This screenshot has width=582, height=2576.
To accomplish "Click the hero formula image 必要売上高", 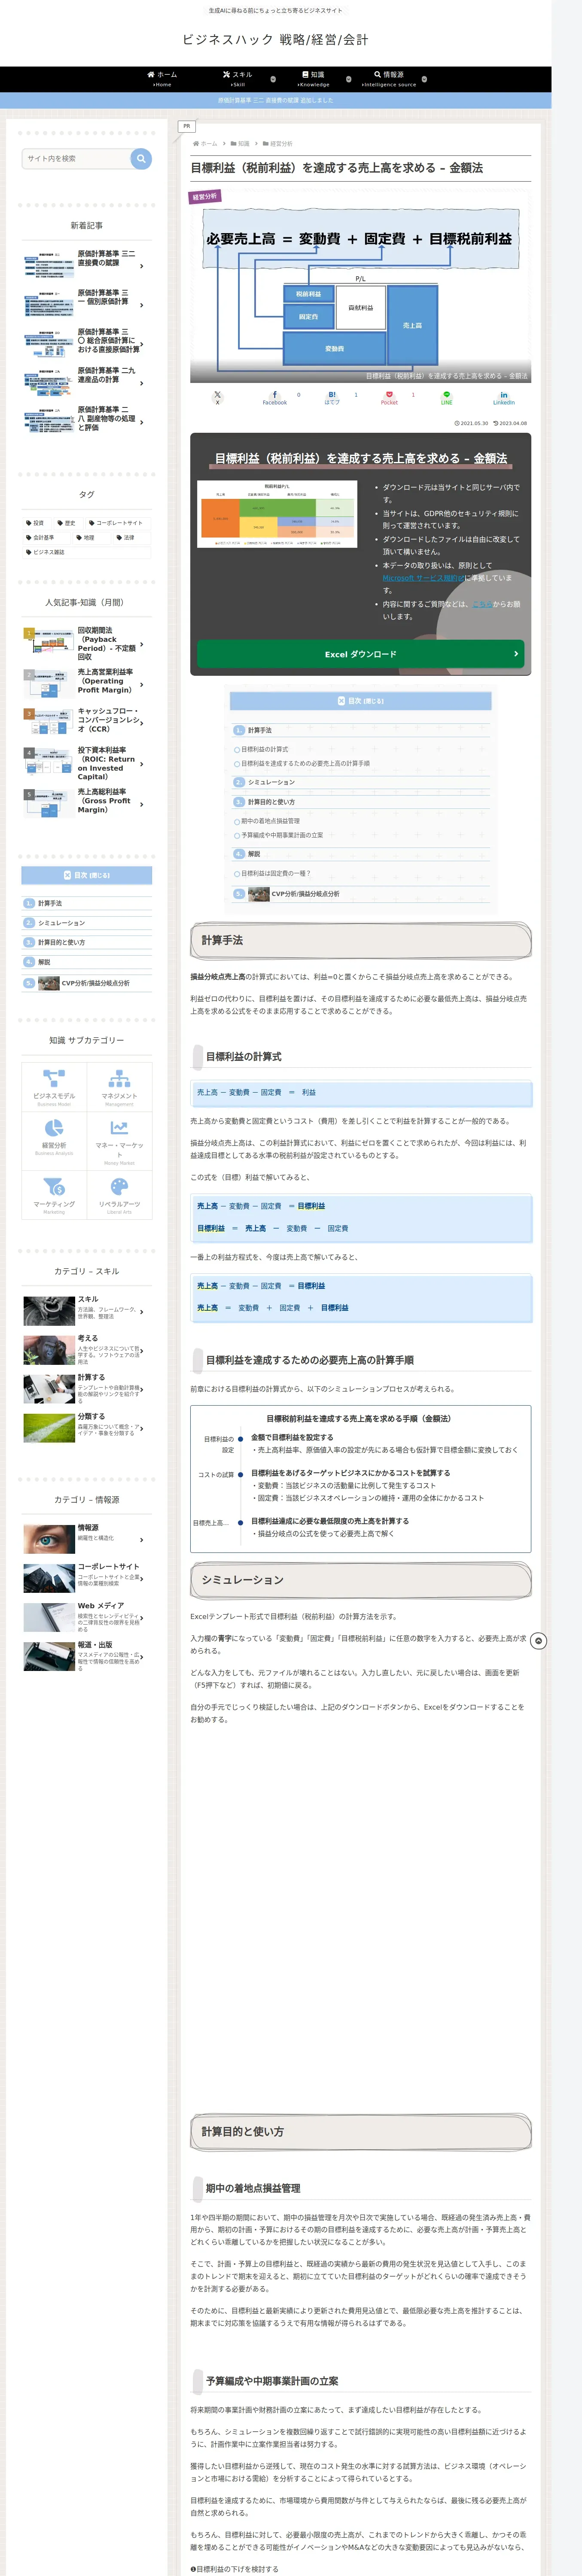I will click(x=360, y=286).
